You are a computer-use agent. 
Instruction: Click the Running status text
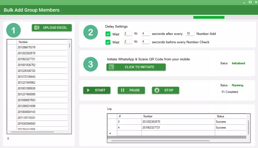click(x=237, y=85)
